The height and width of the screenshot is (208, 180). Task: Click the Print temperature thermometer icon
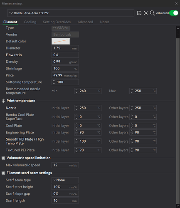[x=3, y=101]
